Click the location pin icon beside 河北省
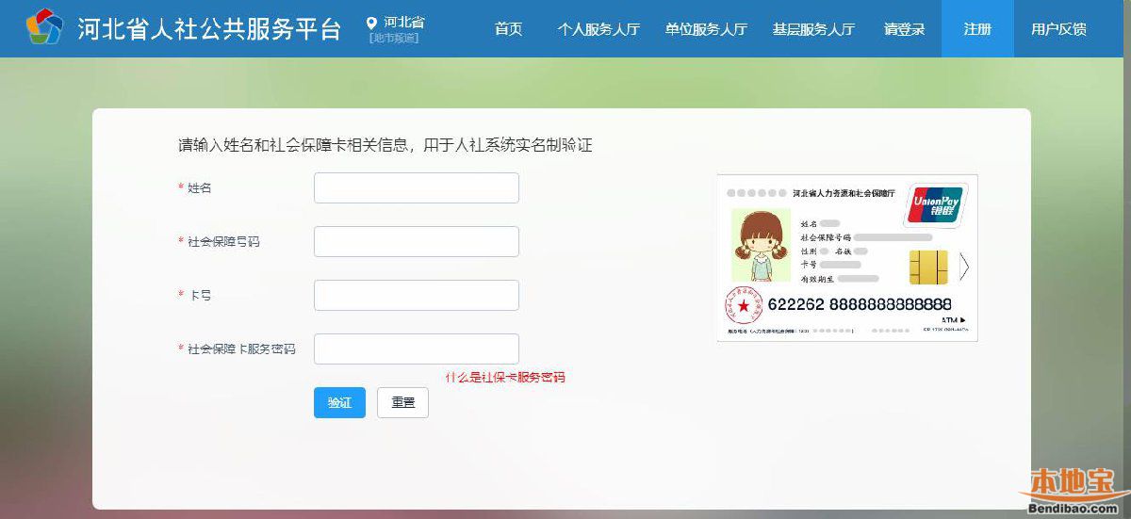The height and width of the screenshot is (519, 1131). (372, 22)
